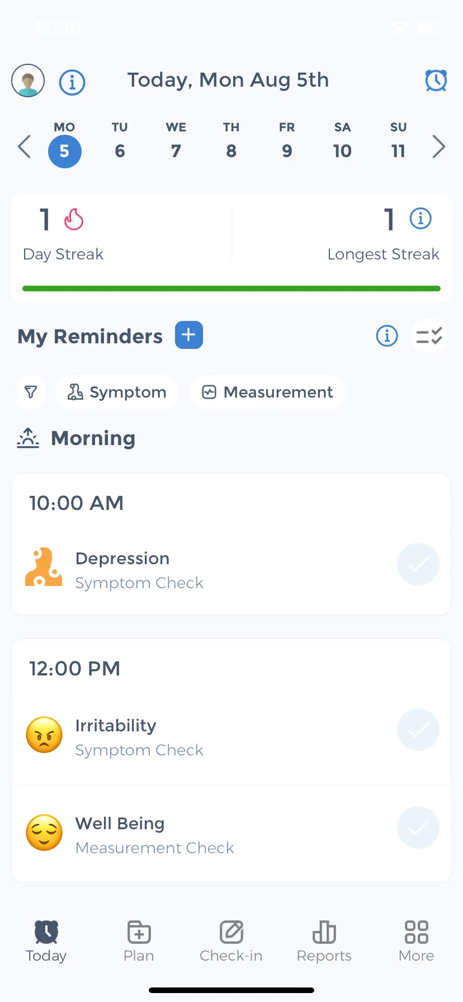
Task: Filter reminders by Measurement chip
Action: coord(267,392)
